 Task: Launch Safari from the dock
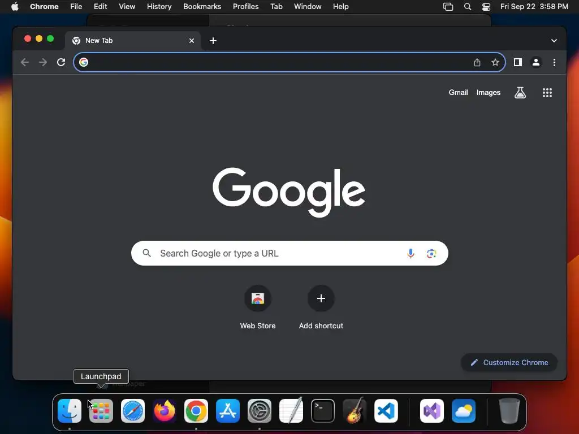click(x=133, y=411)
